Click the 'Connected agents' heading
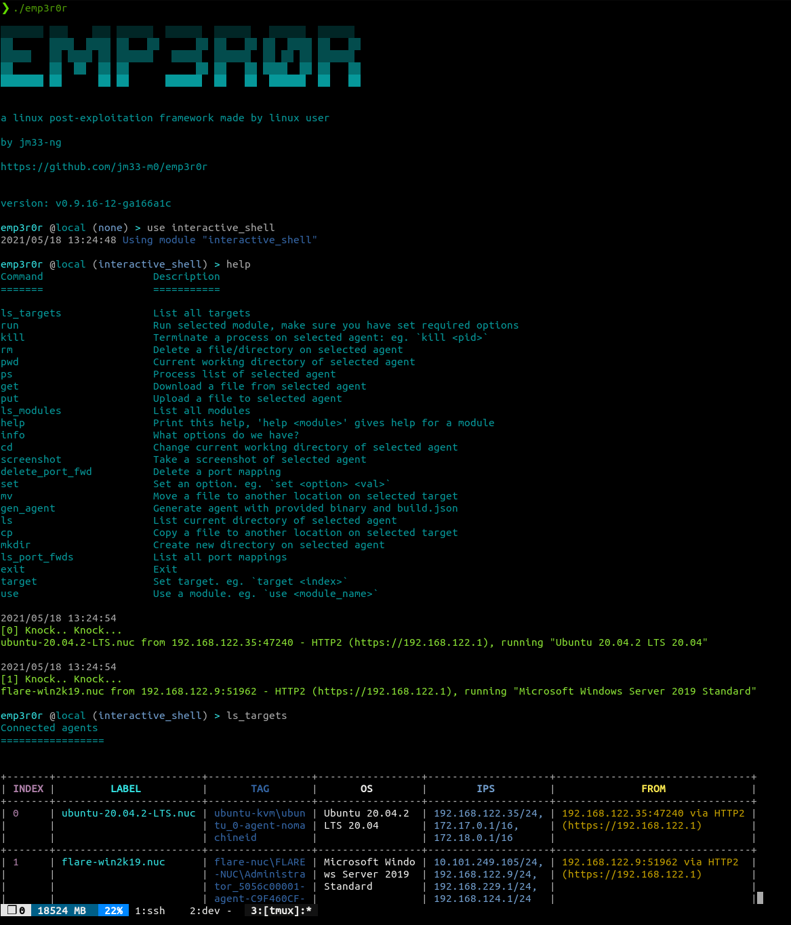 pyautogui.click(x=49, y=728)
